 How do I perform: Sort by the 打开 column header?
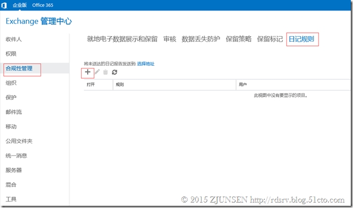tap(98, 85)
